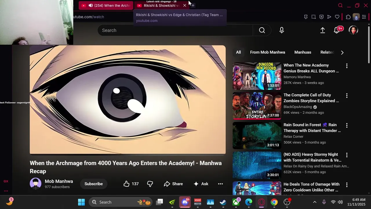Image resolution: width=371 pixels, height=209 pixels.
Task: Open options menu for Rain Sound in Forest video
Action: point(347,125)
